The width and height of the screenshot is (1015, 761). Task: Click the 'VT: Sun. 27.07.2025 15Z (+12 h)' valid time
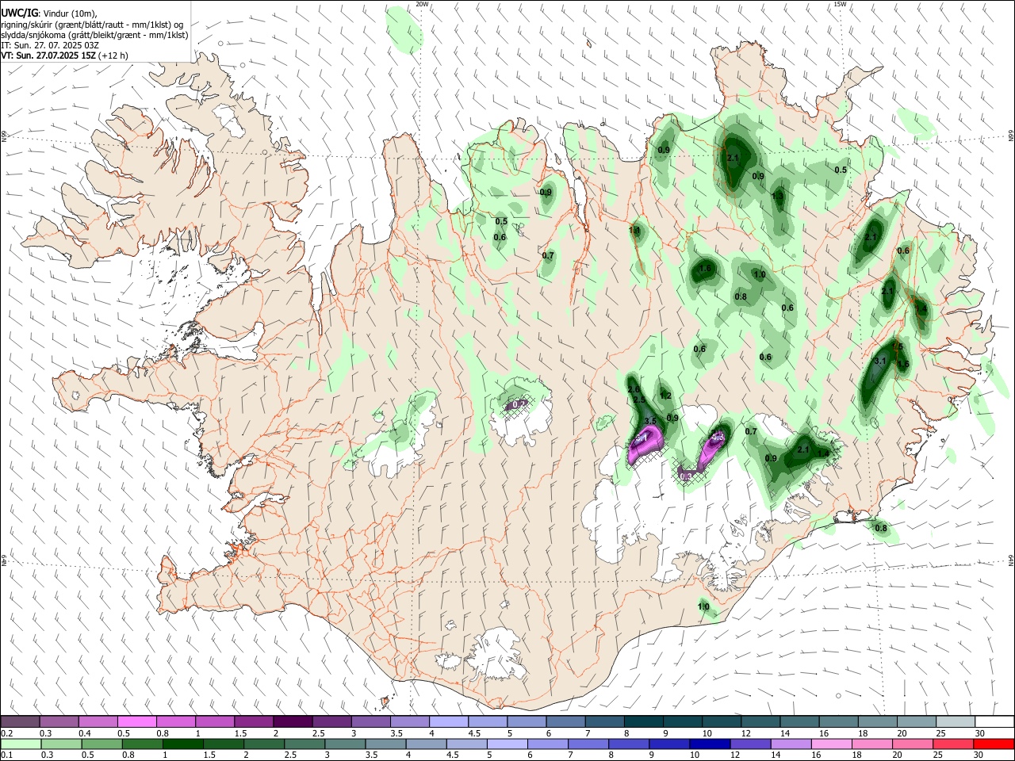(x=64, y=55)
